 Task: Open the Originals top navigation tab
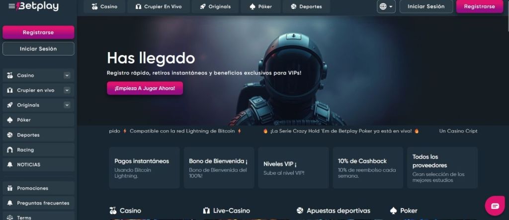[x=215, y=6]
